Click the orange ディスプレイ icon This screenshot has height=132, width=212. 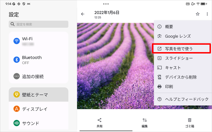[17, 109]
